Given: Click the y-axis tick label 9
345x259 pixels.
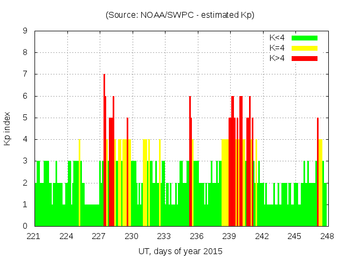Looking at the screenshot, I should click(25, 31).
